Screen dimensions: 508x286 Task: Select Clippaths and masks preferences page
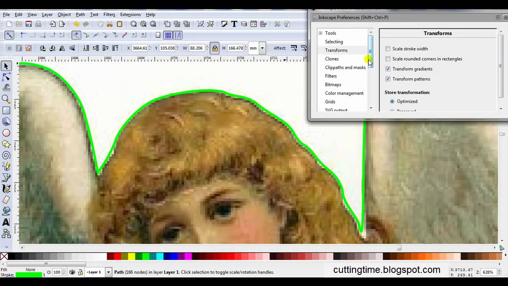345,68
